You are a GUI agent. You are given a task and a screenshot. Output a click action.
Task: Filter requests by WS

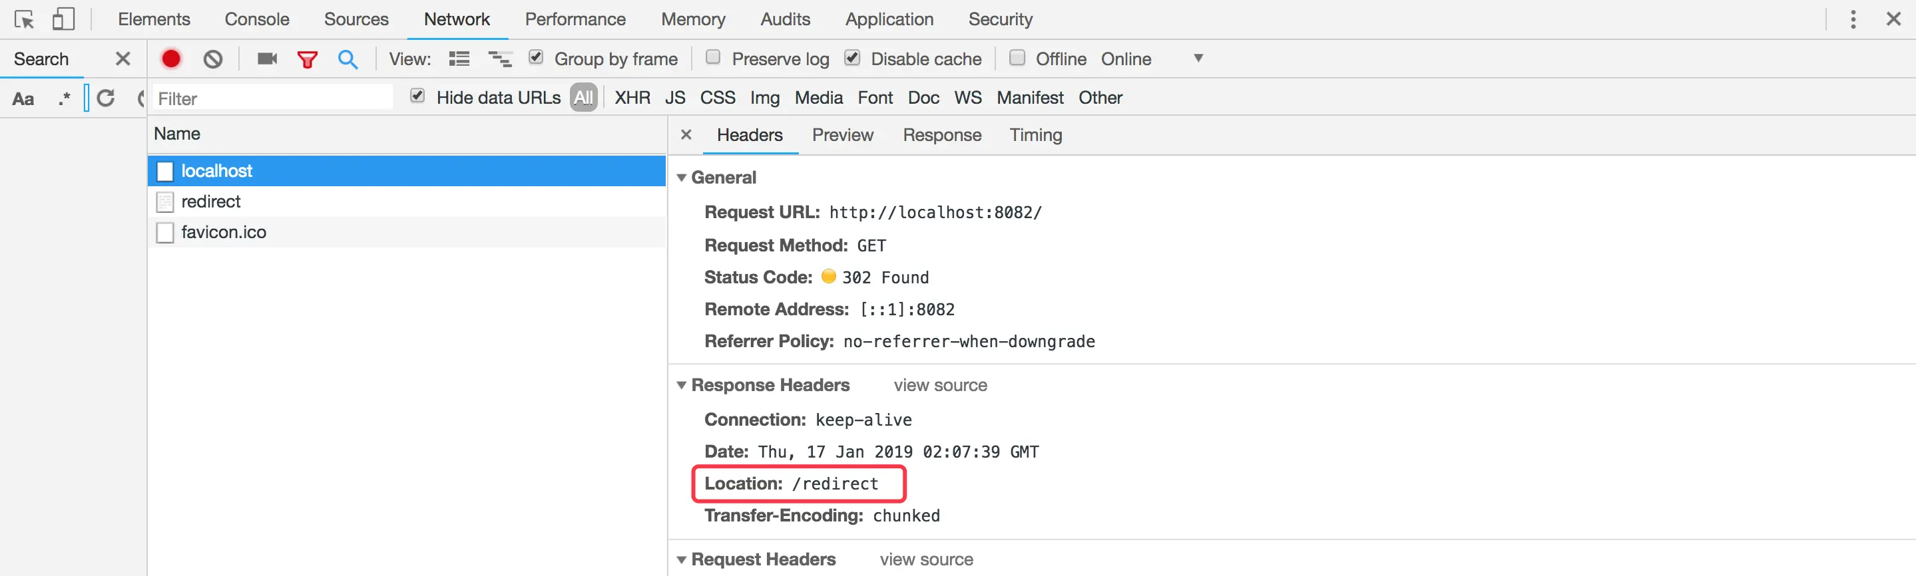pos(968,98)
